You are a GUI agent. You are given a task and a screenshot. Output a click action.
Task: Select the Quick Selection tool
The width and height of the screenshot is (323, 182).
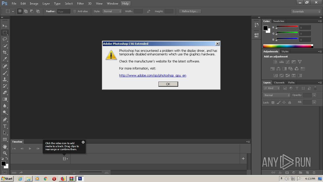tap(5, 46)
